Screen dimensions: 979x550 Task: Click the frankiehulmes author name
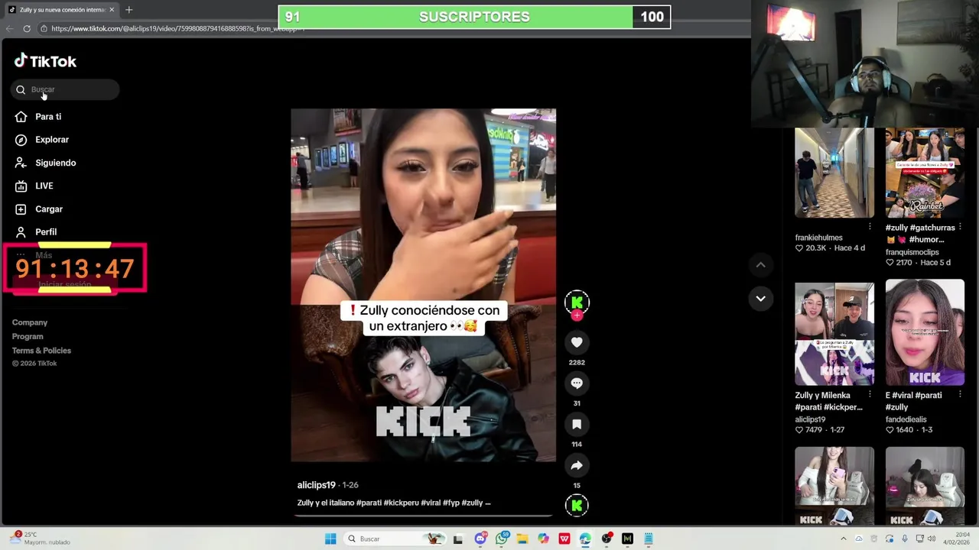click(x=818, y=238)
